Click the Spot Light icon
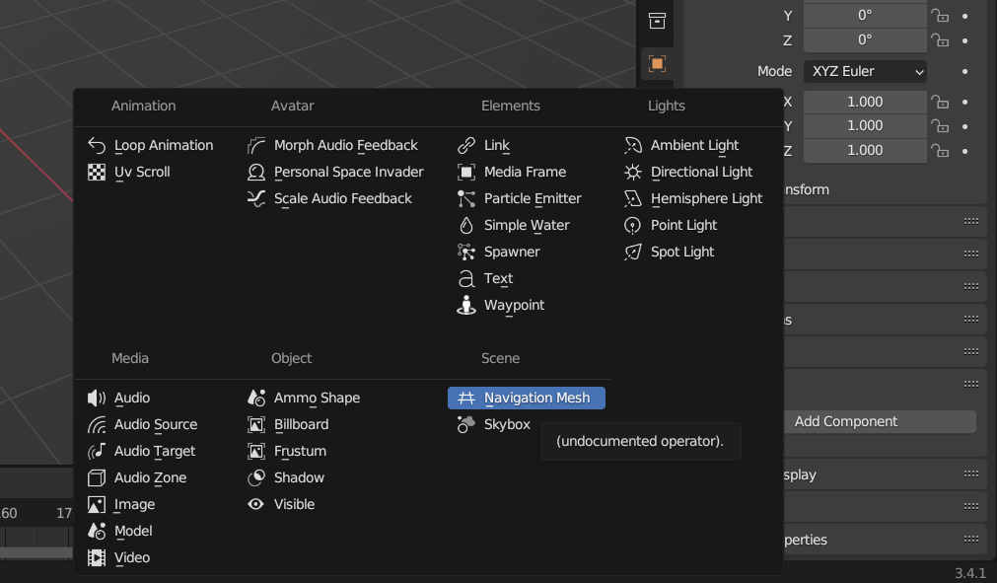This screenshot has width=997, height=583. coord(633,252)
